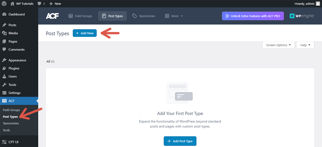The image size is (322, 147).
Task: Click the empty post type illustration
Action: (180, 93)
